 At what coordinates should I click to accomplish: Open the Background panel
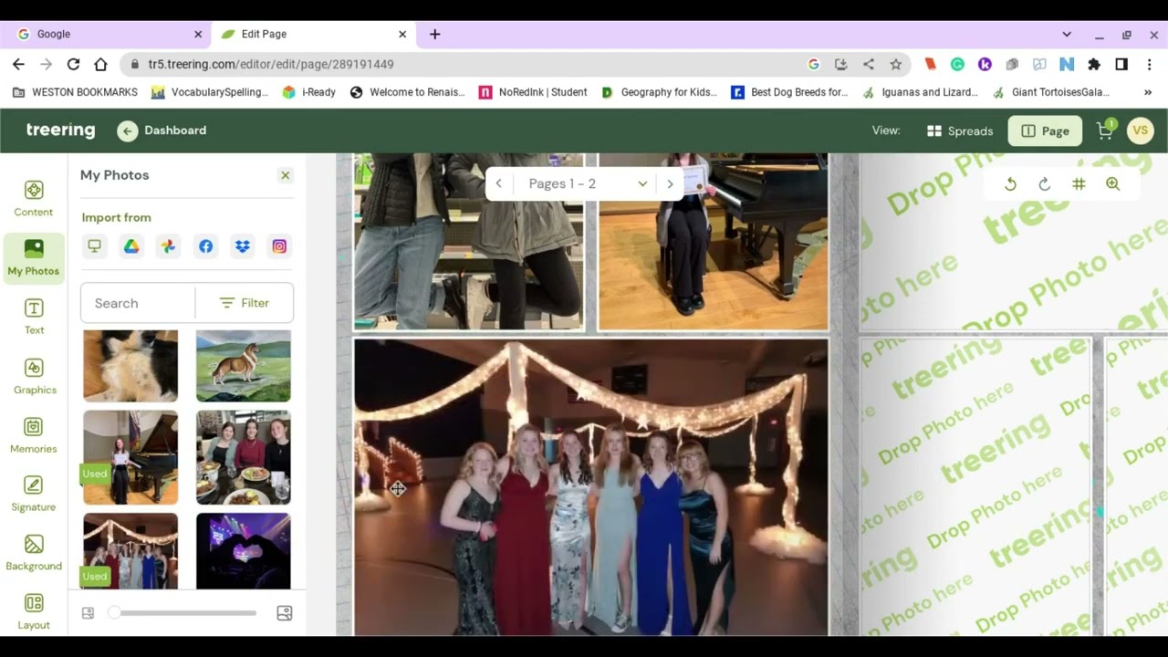click(x=34, y=553)
